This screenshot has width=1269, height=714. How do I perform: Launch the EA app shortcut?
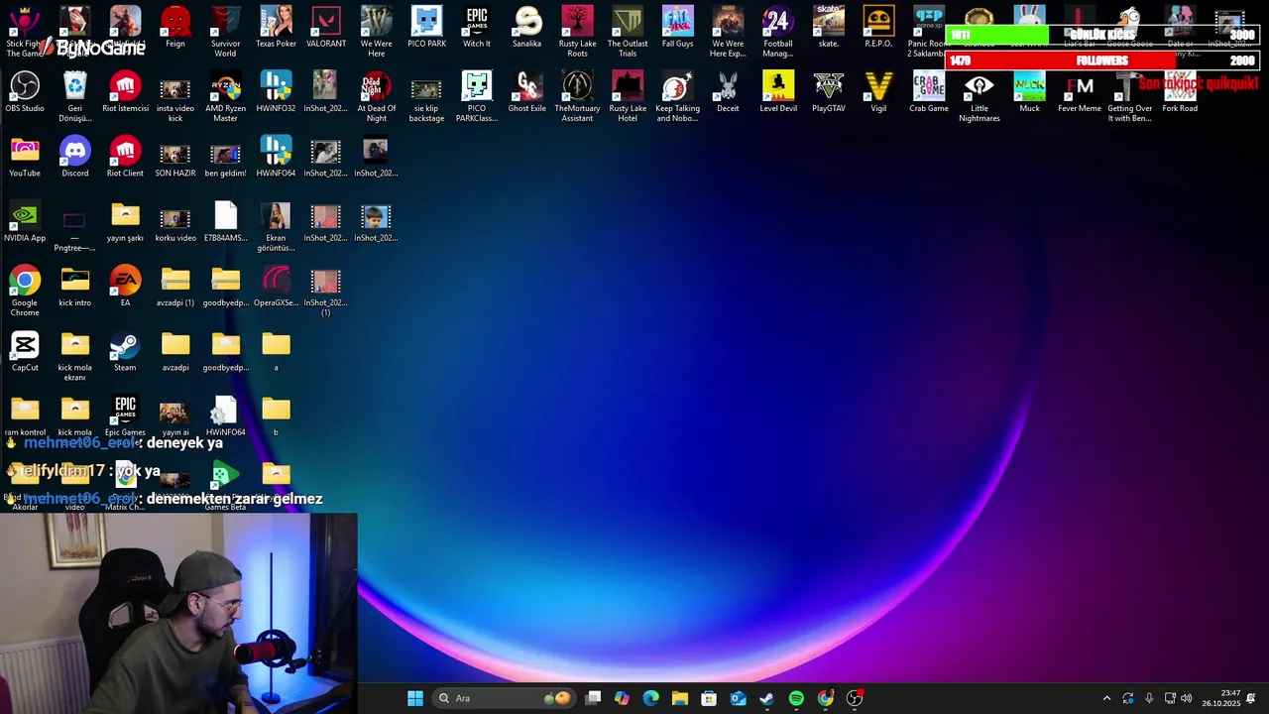click(125, 287)
